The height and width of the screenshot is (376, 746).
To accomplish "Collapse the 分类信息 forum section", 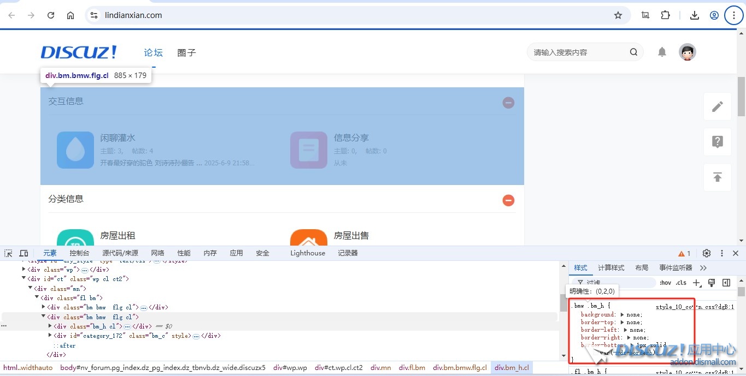I will [508, 200].
